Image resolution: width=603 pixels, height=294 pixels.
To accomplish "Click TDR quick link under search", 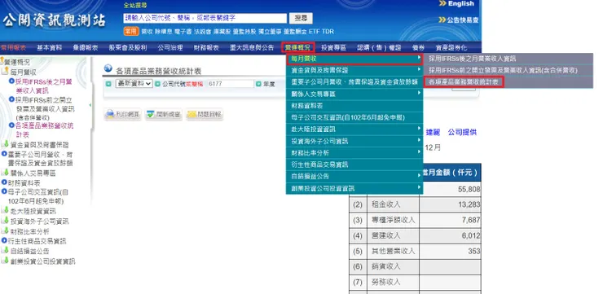I will (x=328, y=32).
